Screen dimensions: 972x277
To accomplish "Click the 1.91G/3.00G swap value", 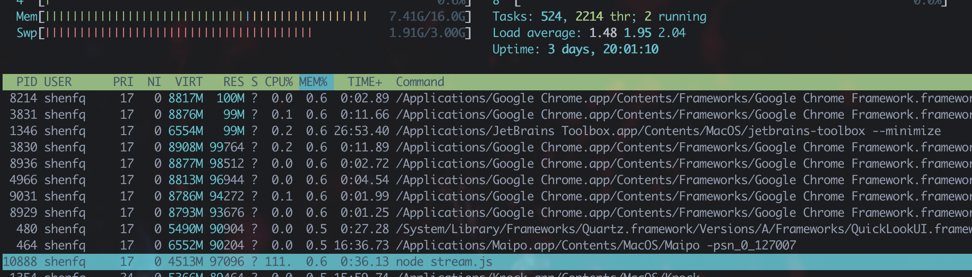I will [427, 33].
